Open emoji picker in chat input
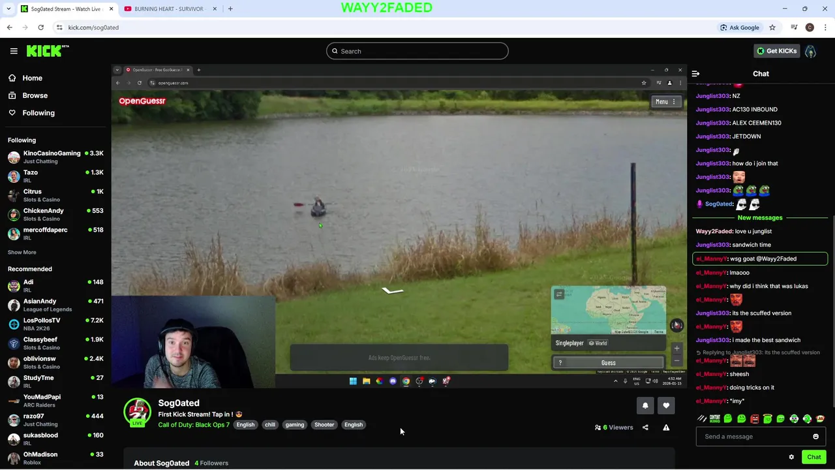Screen dimensions: 835x470 [x=815, y=437]
